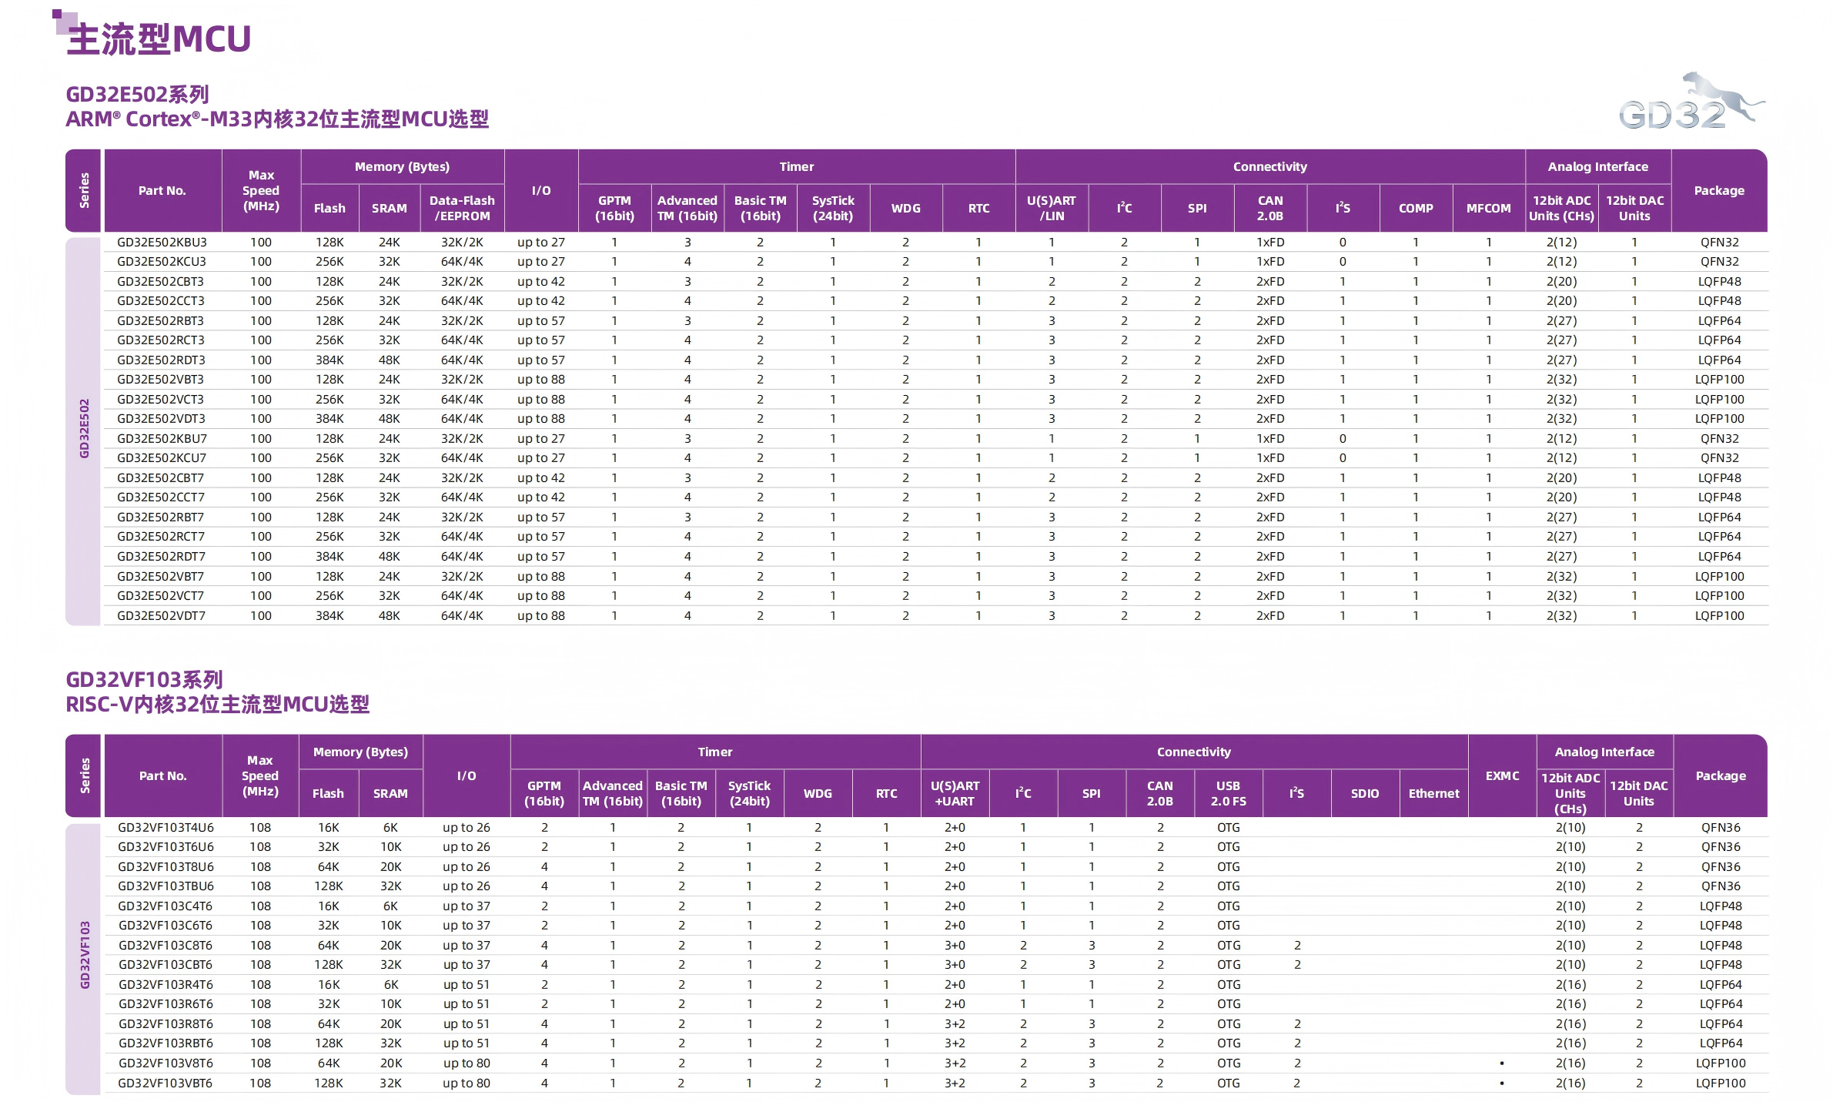The height and width of the screenshot is (1102, 1833).
Task: Click the Analog Interface header in top table
Action: click(x=1597, y=166)
